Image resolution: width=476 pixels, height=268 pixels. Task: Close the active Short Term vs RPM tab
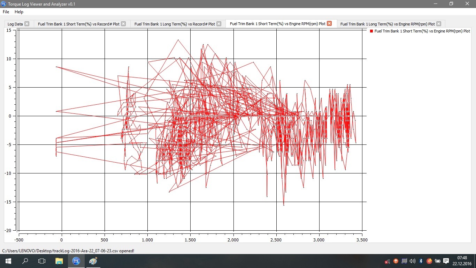(x=329, y=24)
